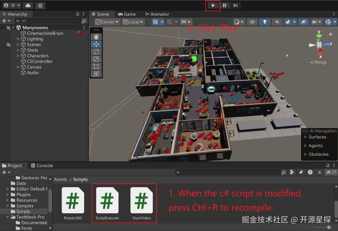
Task: Toggle Persp projection label
Action: tap(318, 62)
